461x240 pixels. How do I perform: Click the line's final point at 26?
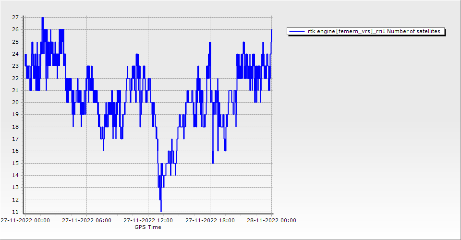click(x=271, y=30)
